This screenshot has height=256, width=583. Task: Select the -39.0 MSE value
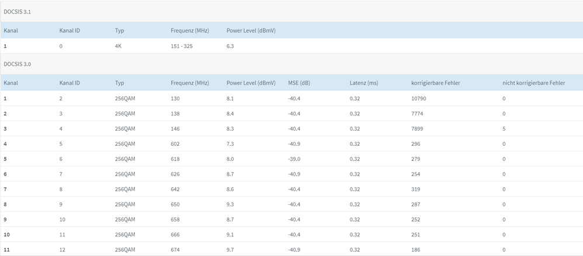pyautogui.click(x=294, y=159)
